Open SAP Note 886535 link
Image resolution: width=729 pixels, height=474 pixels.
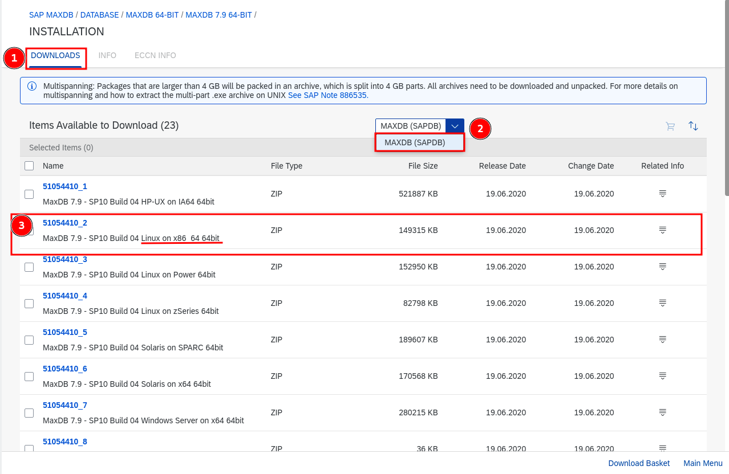click(328, 96)
